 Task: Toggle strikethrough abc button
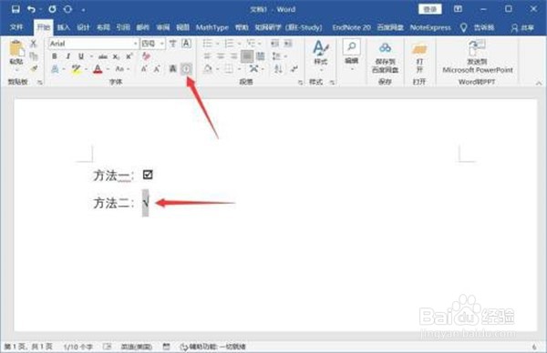coord(102,56)
